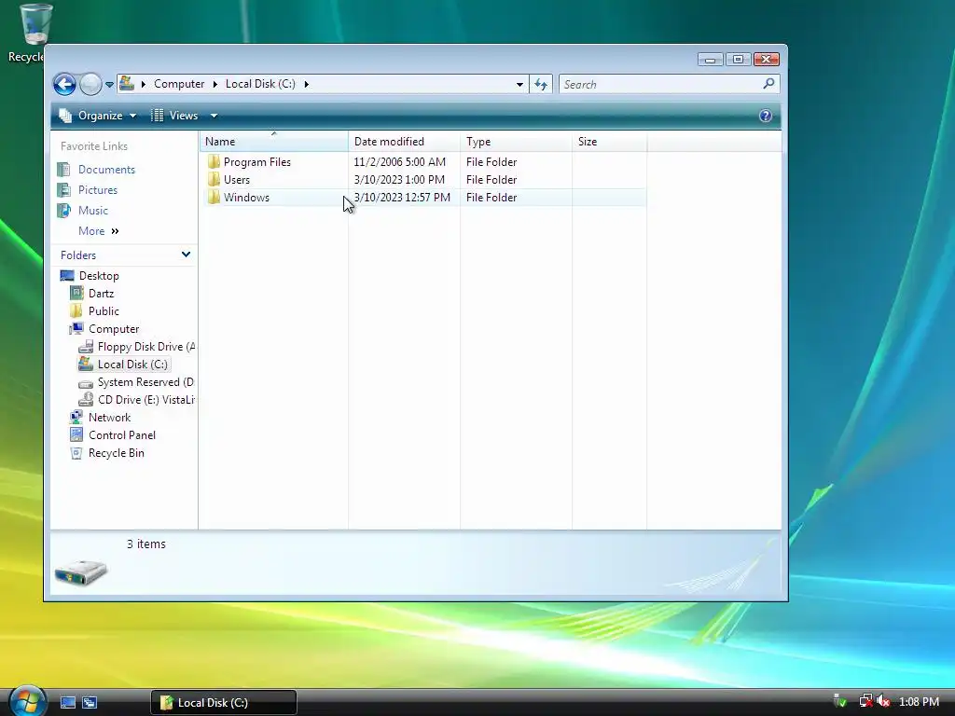Screen dimensions: 955x716
Task: Select Local Disk (C:) in breadcrumb
Action: click(x=260, y=84)
